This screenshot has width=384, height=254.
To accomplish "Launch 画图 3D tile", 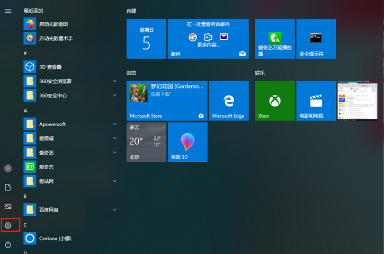I will click(187, 142).
